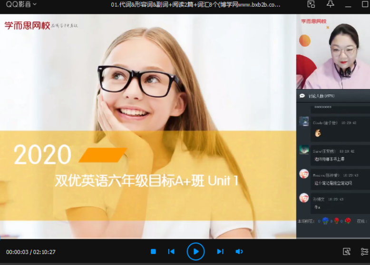The height and width of the screenshot is (265, 370).
Task: Click the teacher's webcam video thumbnail
Action: [x=333, y=51]
